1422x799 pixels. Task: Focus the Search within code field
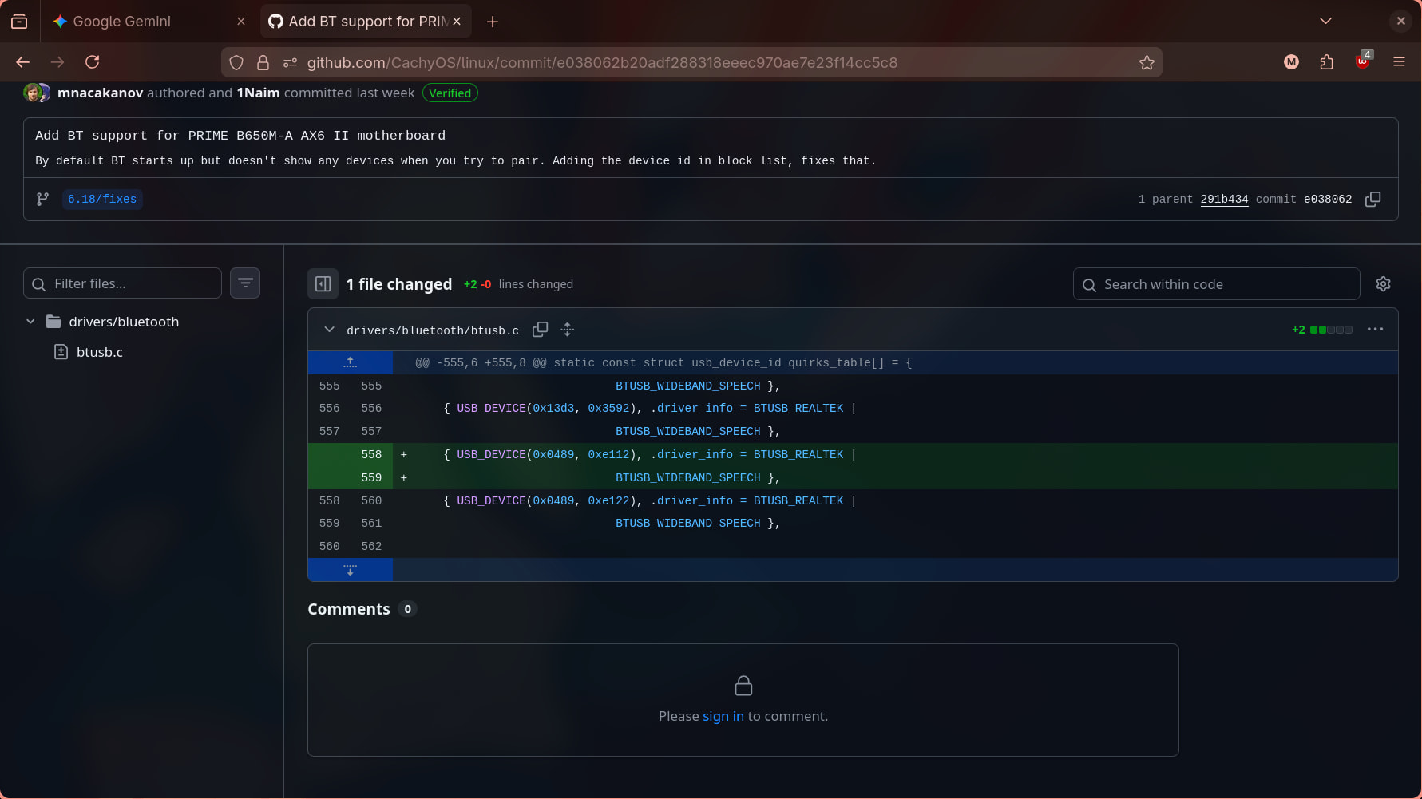point(1216,284)
